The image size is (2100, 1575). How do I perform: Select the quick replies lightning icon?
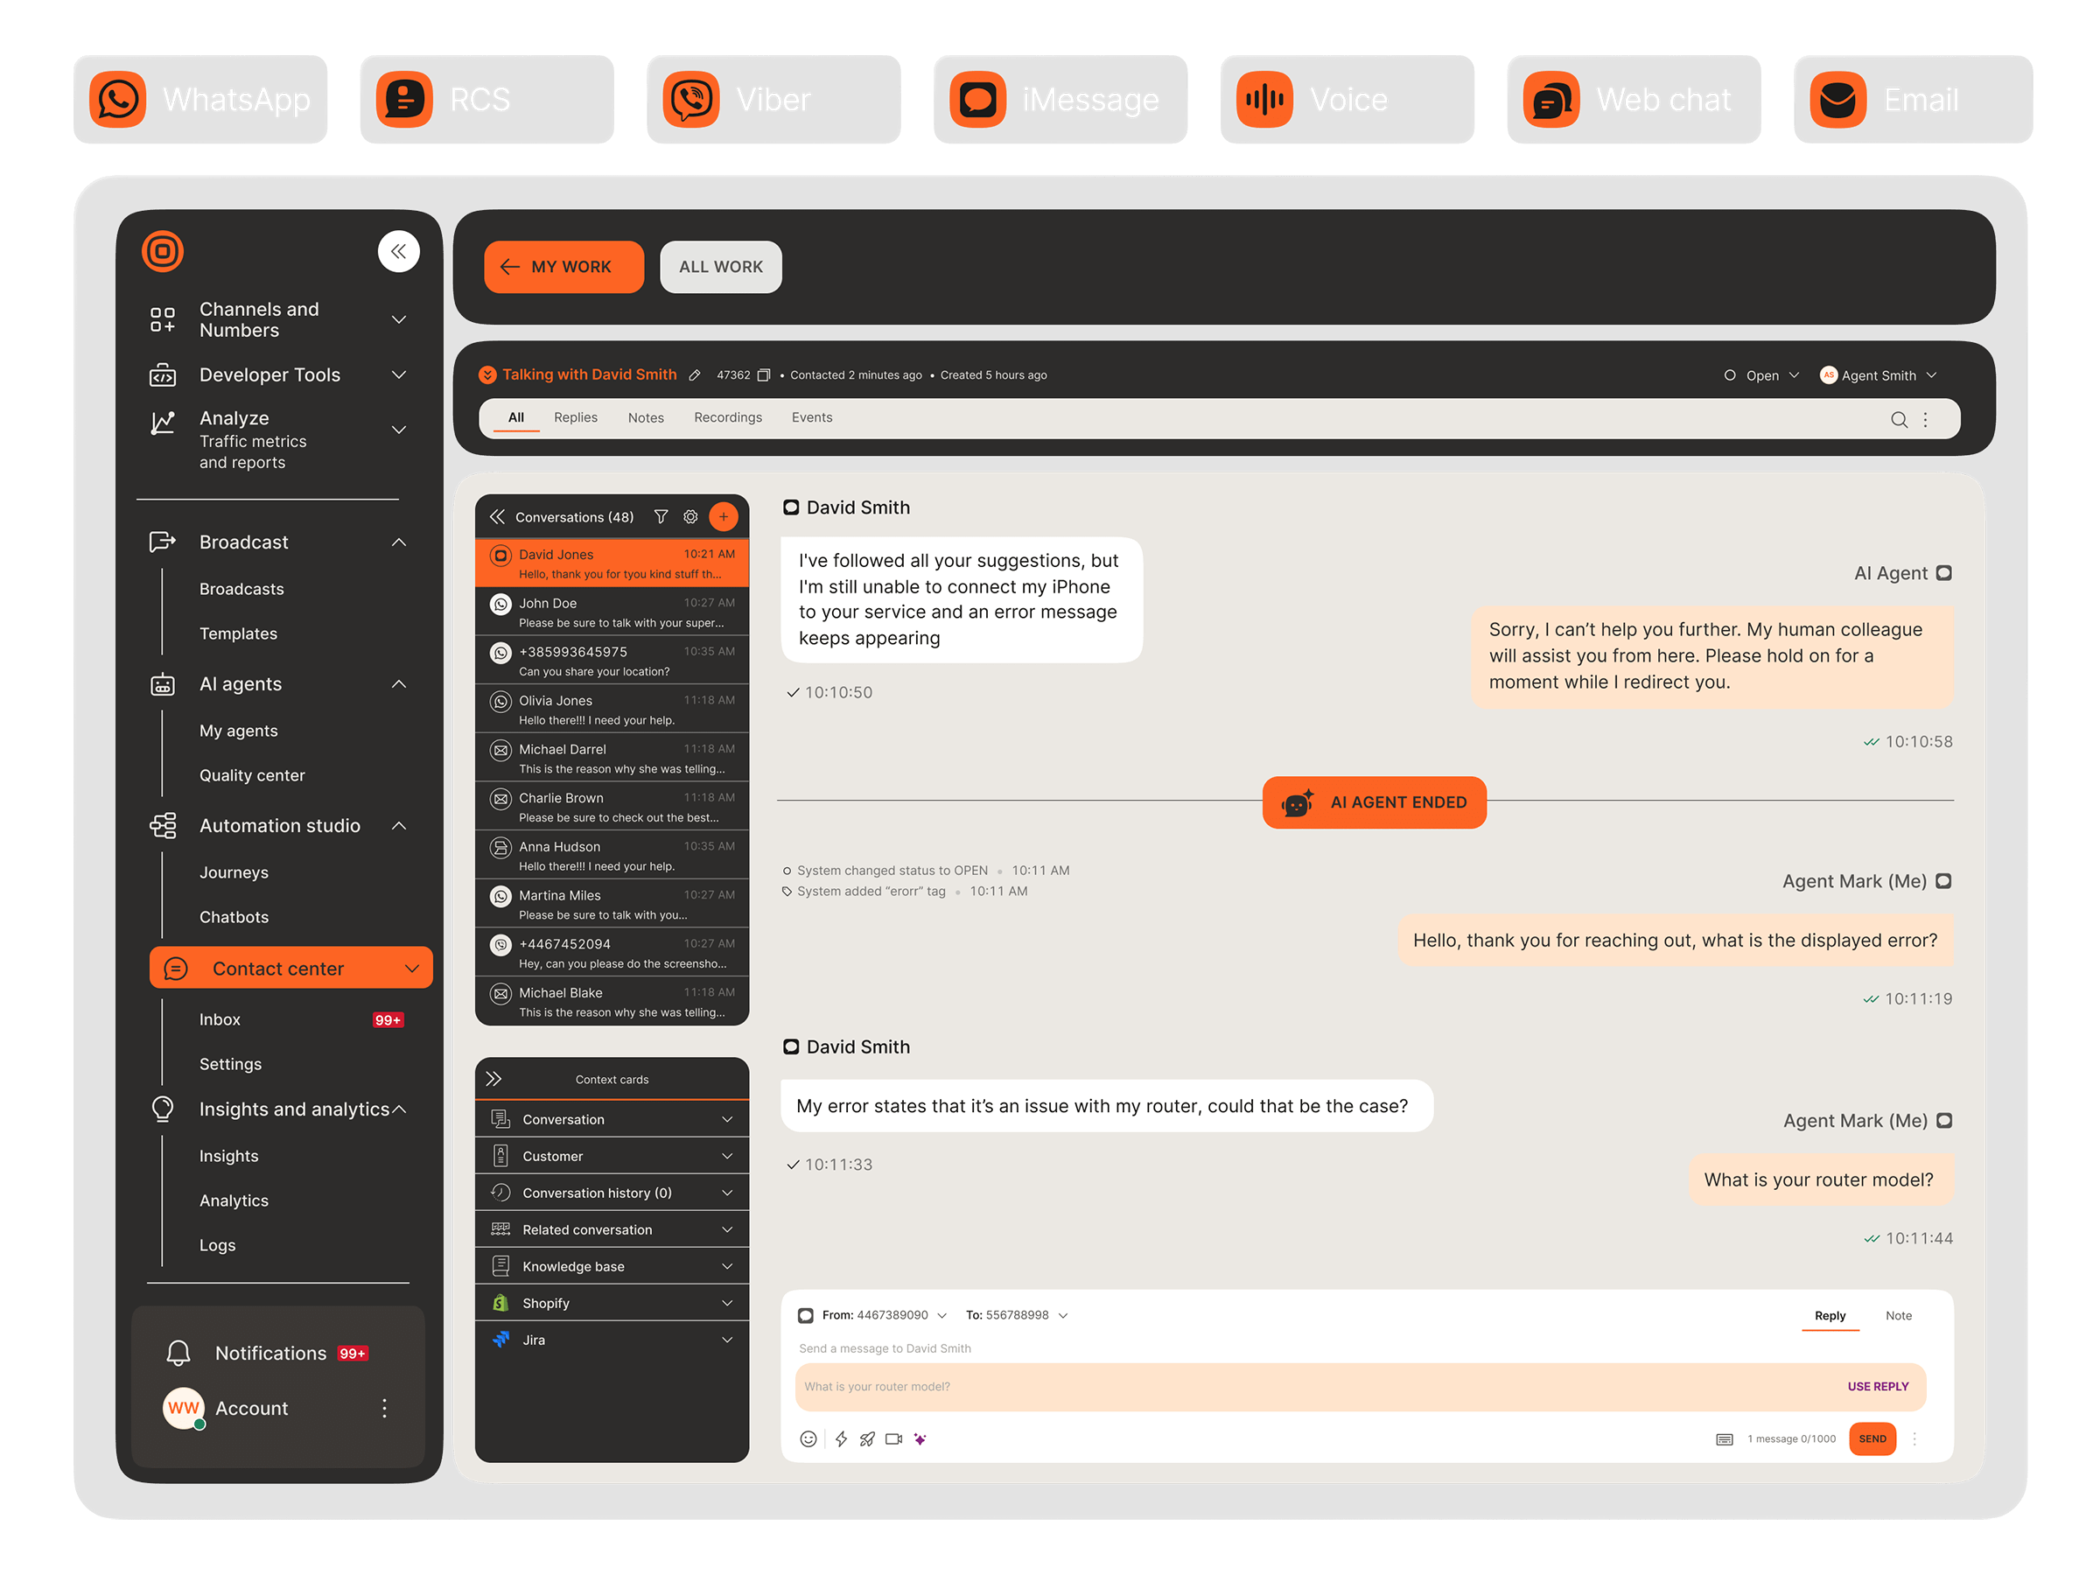pos(841,1438)
